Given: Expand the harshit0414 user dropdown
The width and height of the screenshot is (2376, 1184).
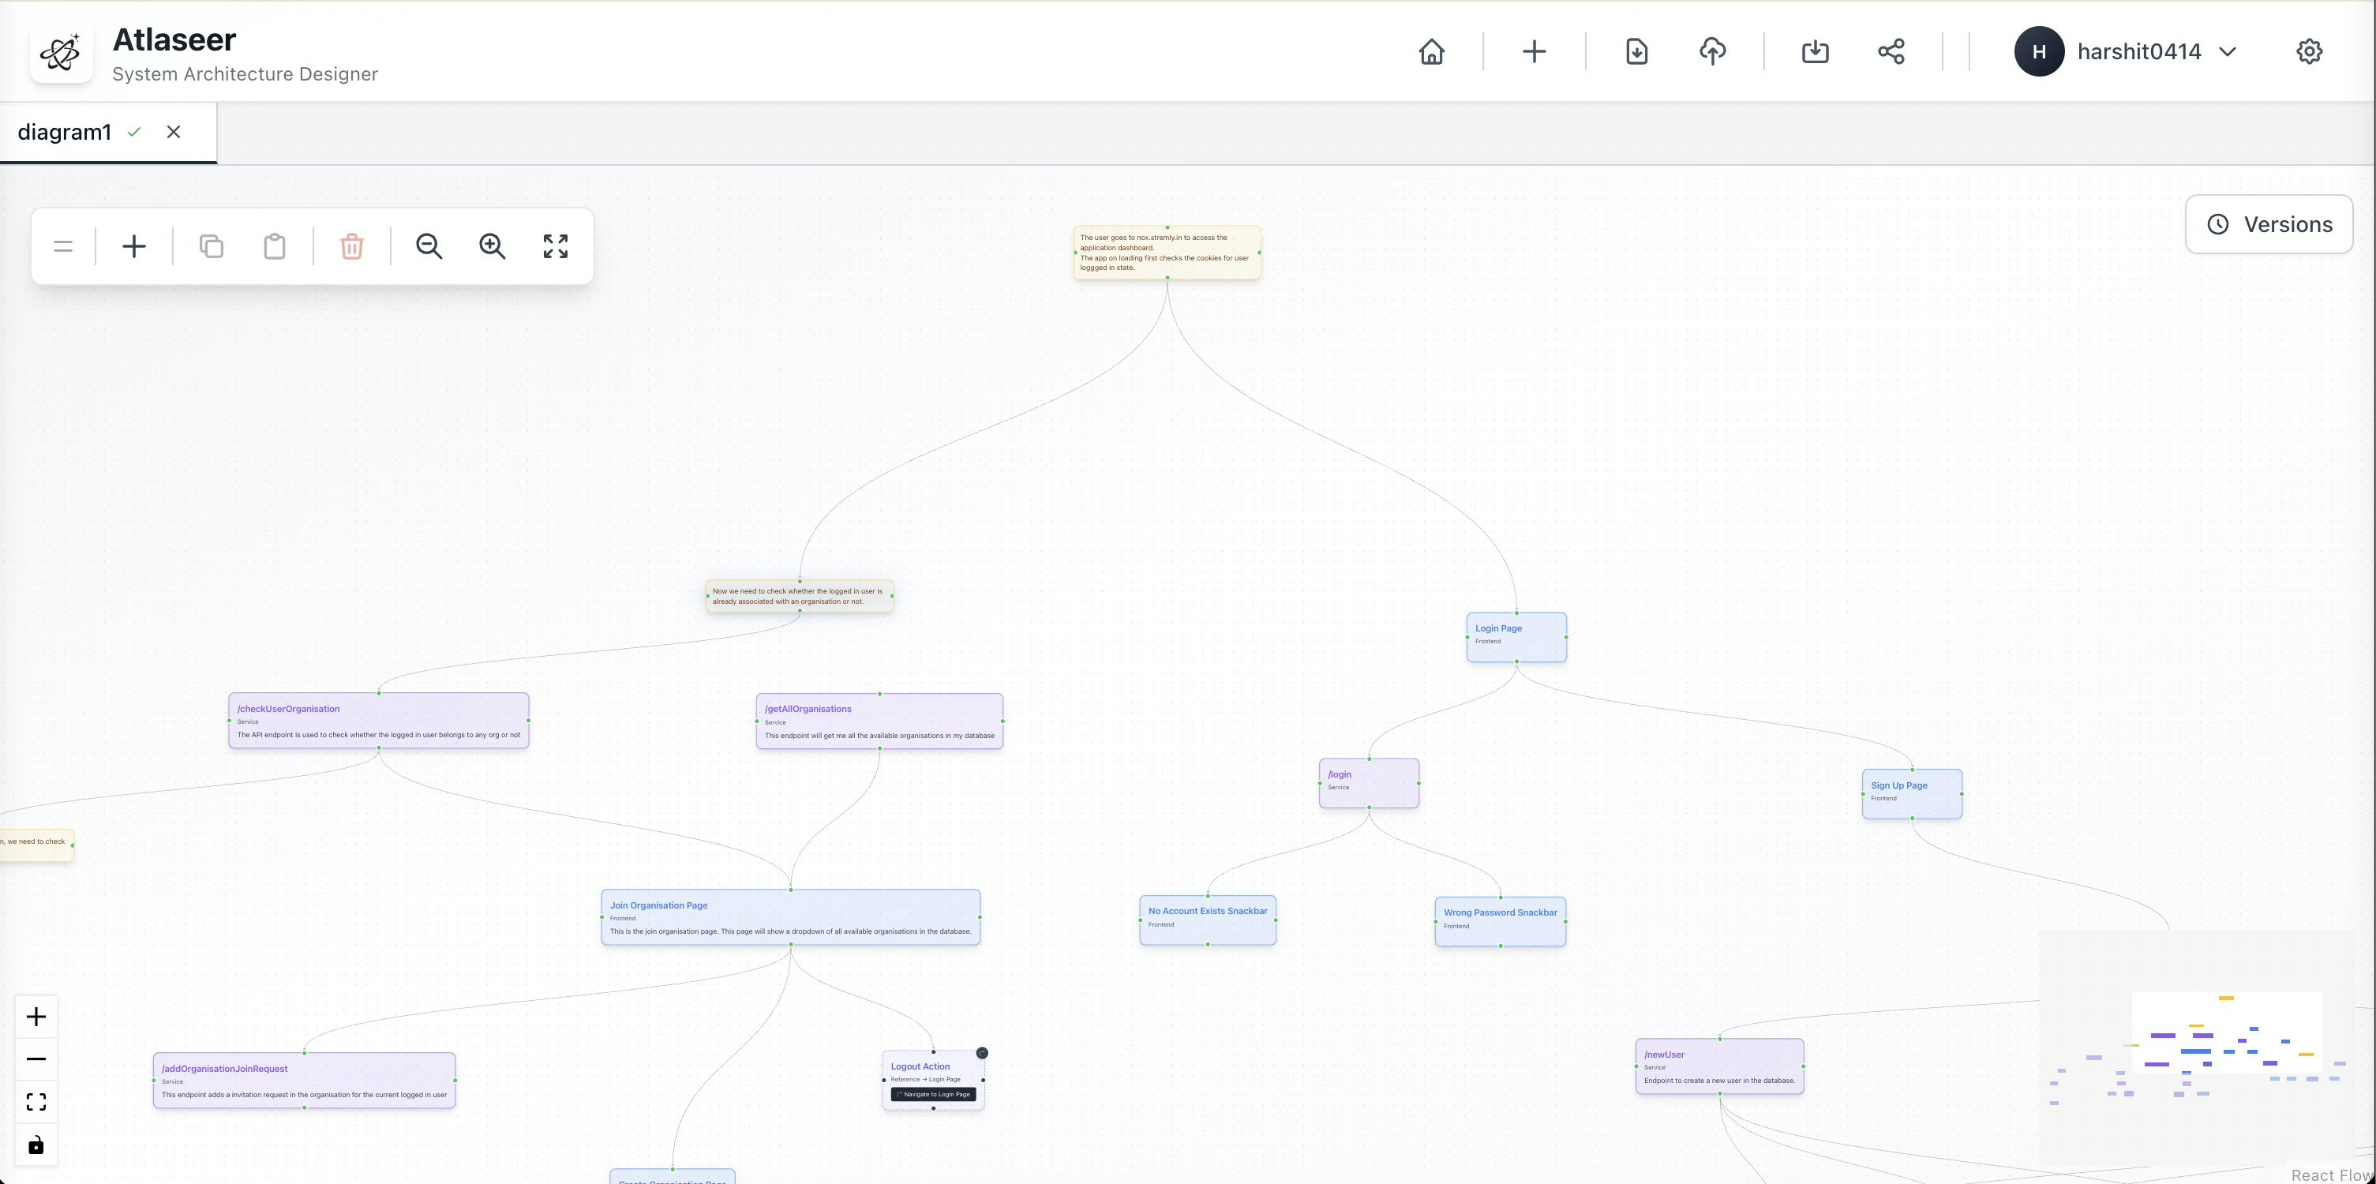Looking at the screenshot, I should pos(2228,51).
